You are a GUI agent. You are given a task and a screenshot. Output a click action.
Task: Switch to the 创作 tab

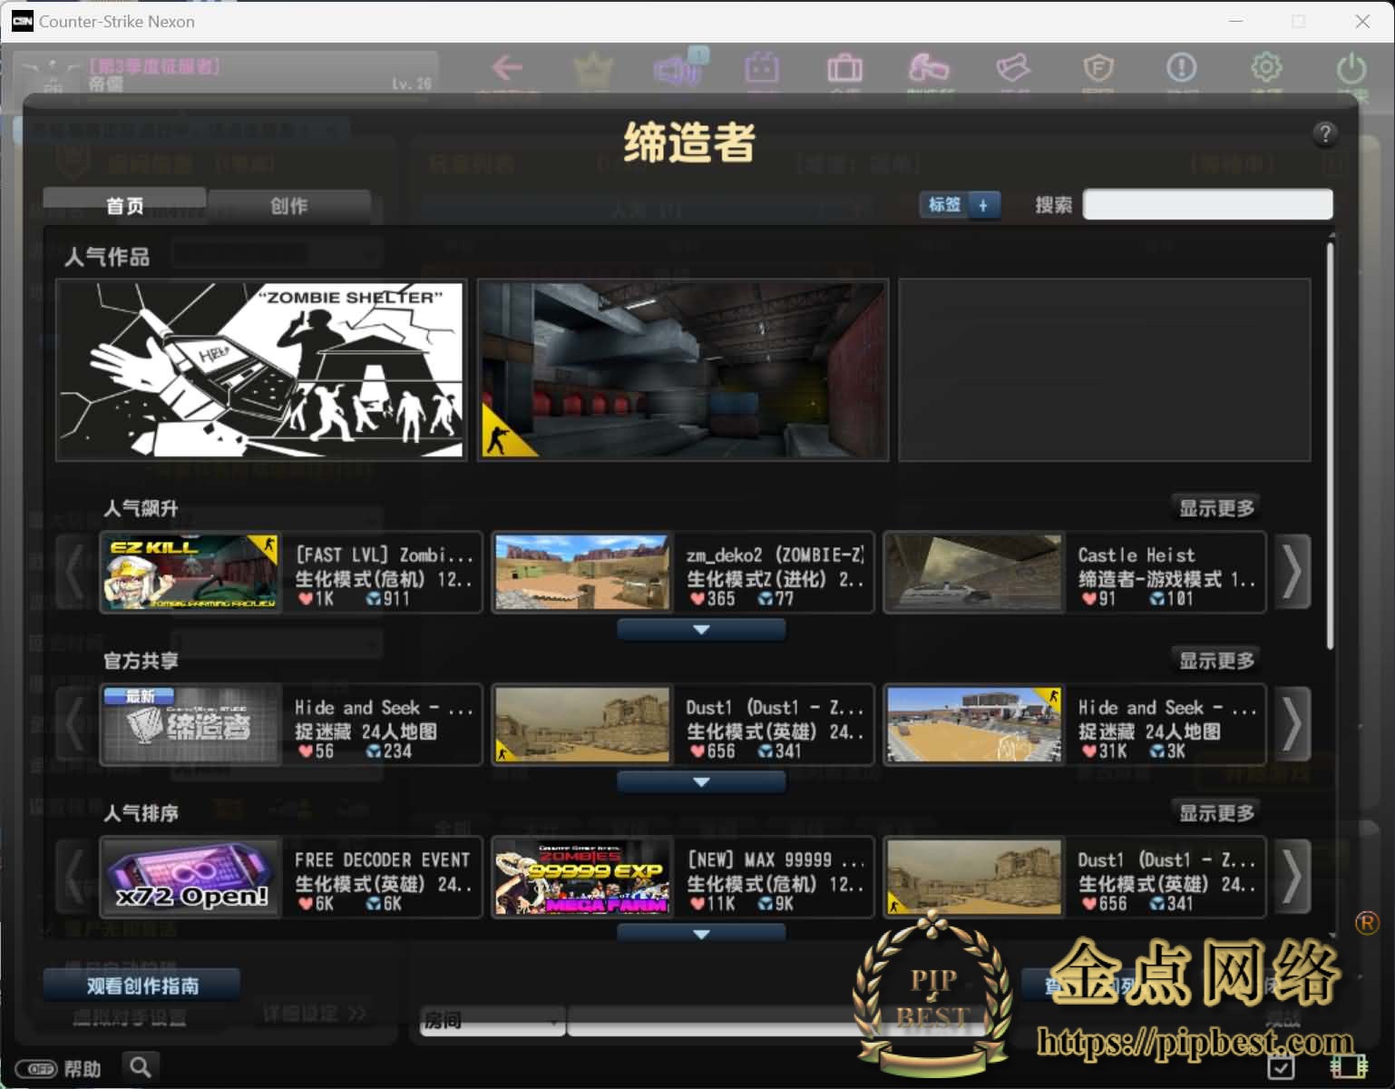click(288, 206)
